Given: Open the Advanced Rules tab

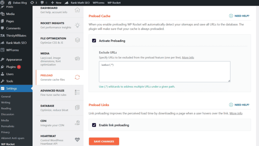Looking at the screenshot, I should click(60, 93).
